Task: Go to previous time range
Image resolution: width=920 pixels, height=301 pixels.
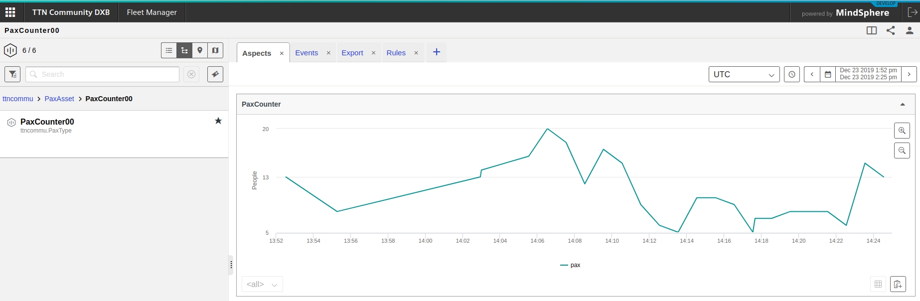Action: click(812, 74)
